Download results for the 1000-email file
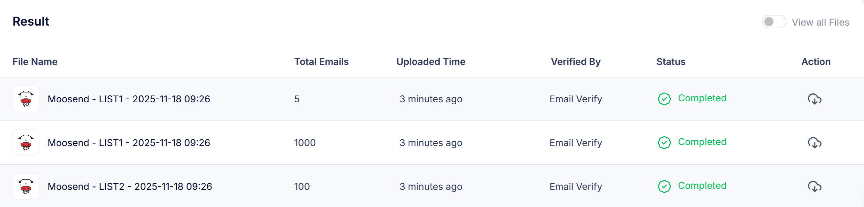864x207 pixels. click(814, 143)
